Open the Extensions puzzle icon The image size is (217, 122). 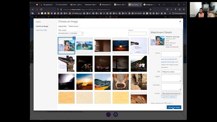[x=180, y=9]
